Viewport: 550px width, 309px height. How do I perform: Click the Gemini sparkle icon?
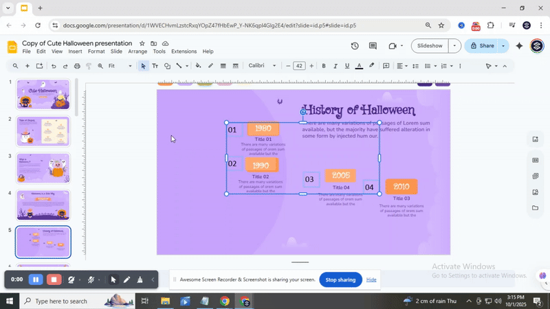pos(519,46)
